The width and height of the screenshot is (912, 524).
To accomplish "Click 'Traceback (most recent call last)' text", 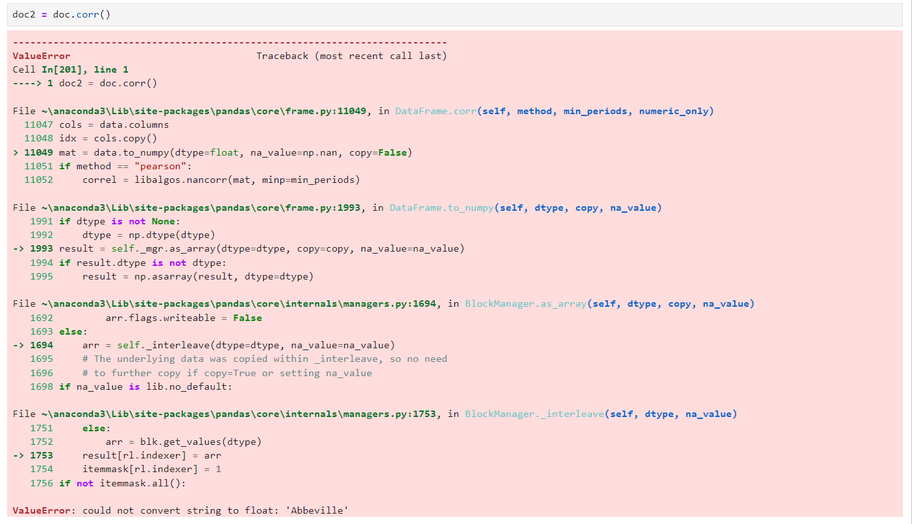I will coord(351,56).
